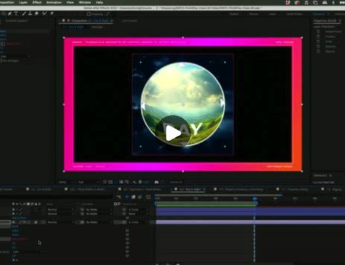This screenshot has height=265, width=345.
Task: Open the Help menu
Action: [x=100, y=3]
